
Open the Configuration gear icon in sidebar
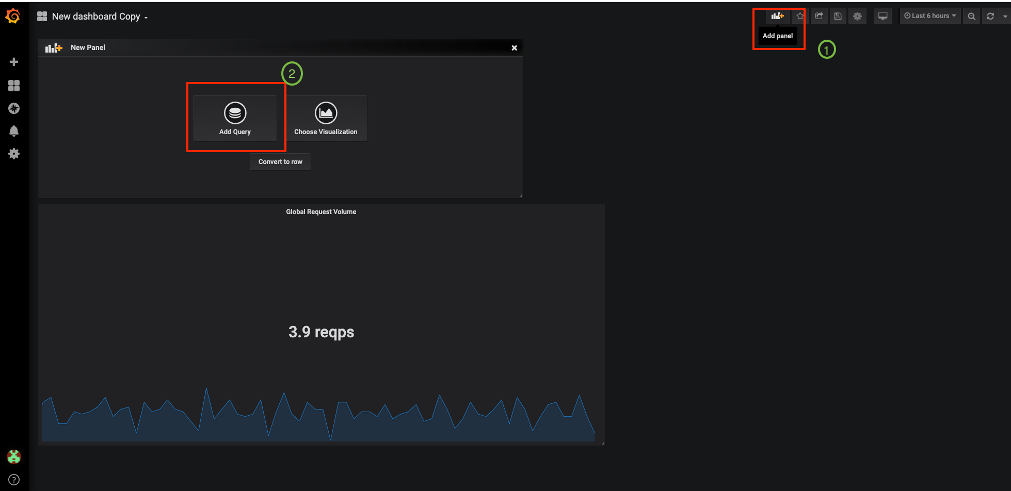14,154
